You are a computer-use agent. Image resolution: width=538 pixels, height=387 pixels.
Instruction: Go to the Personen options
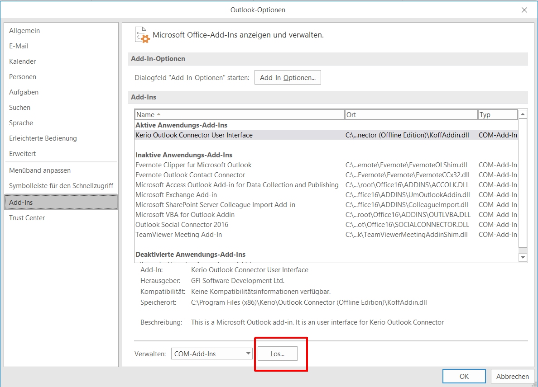61,77
